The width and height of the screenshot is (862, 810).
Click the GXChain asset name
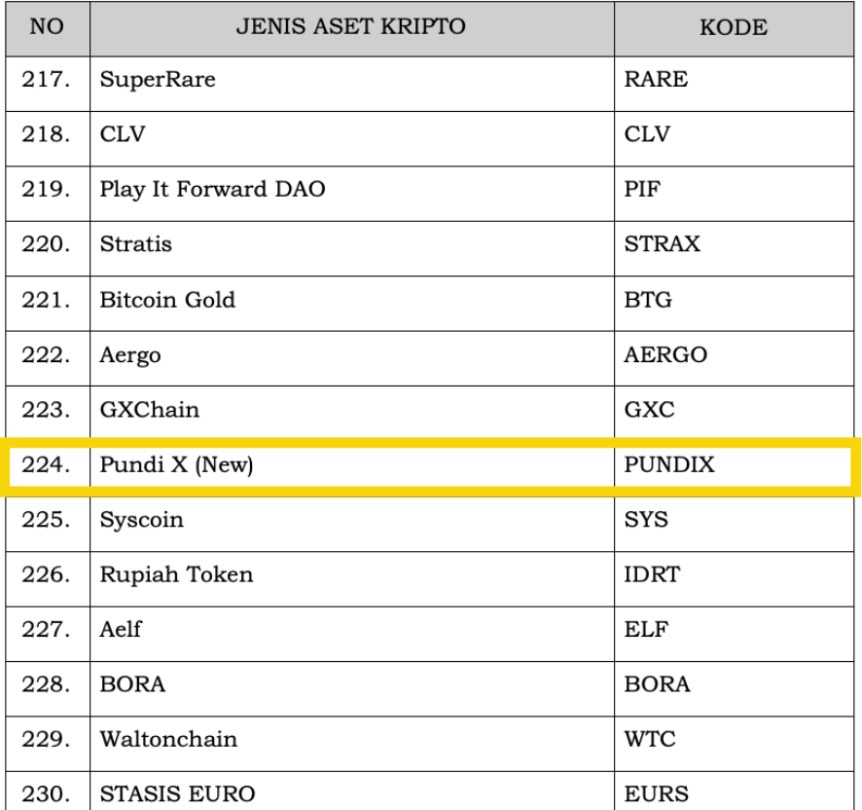pyautogui.click(x=149, y=410)
